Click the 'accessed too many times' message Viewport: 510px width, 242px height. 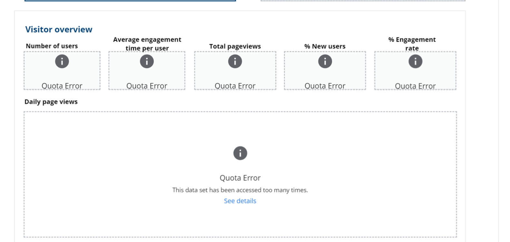tap(240, 190)
